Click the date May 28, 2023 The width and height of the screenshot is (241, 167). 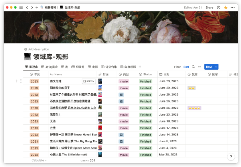tap(168, 155)
